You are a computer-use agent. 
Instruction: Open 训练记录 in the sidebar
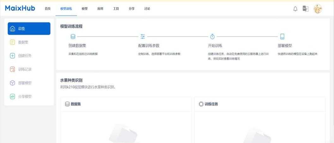[x=24, y=69]
